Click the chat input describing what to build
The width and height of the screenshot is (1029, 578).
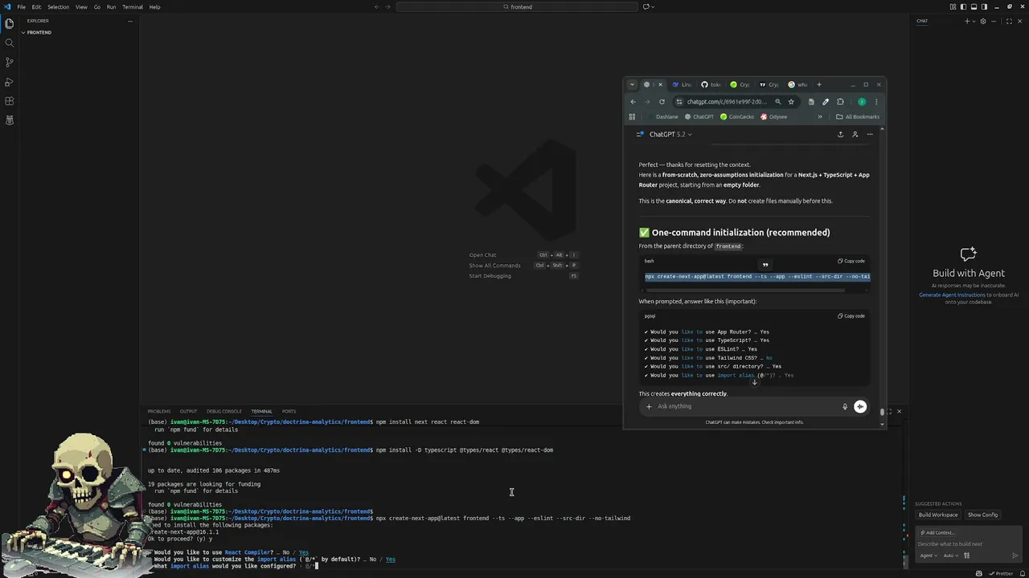pos(968,543)
